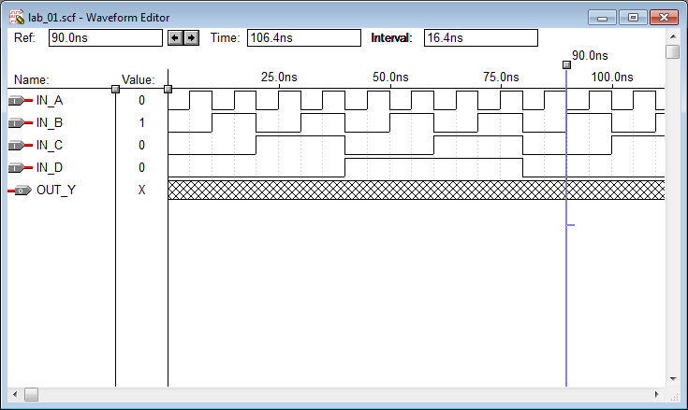Click the IN_B value 1 cell
Screen dimensions: 688x410
pos(141,123)
